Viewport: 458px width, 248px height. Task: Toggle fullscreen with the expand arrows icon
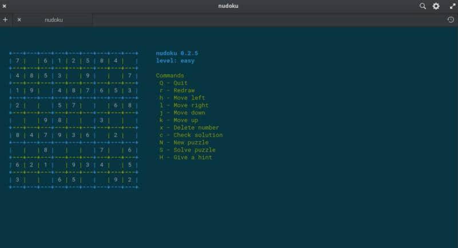[x=452, y=6]
